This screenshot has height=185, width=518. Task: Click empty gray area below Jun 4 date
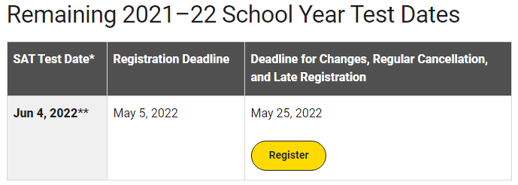[57, 150]
